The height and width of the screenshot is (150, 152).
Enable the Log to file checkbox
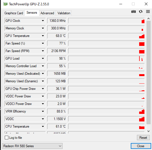pos(6,138)
